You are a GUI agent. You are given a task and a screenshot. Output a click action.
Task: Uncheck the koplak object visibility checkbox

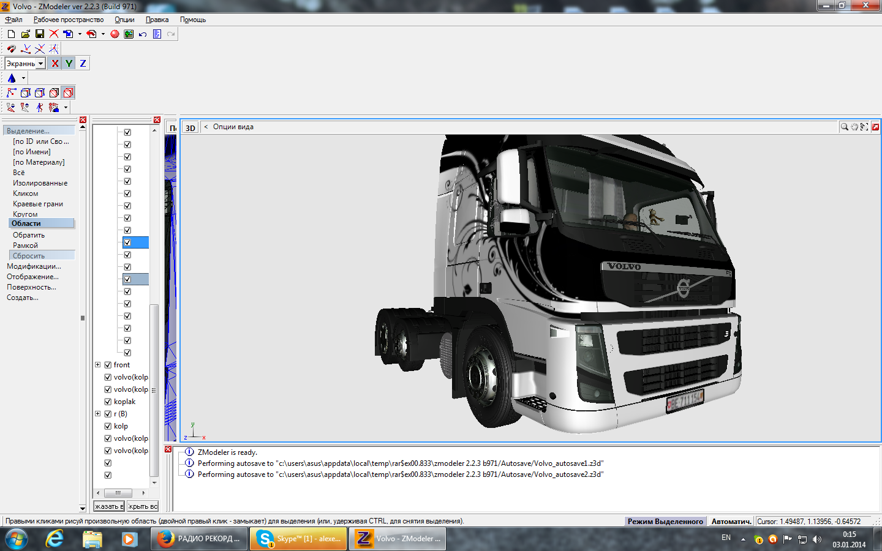(108, 402)
